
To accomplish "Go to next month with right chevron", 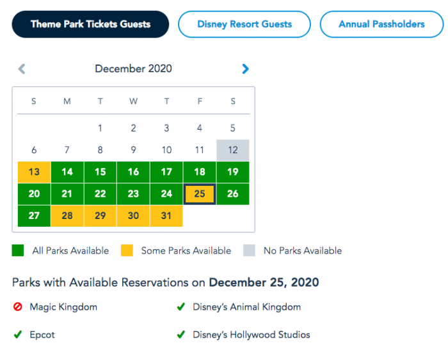I will (x=245, y=69).
